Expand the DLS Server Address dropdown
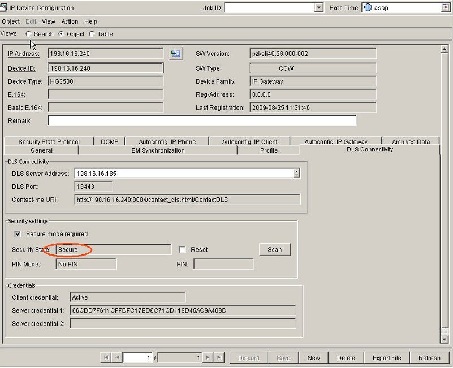Image resolution: width=453 pixels, height=368 pixels. tap(296, 174)
